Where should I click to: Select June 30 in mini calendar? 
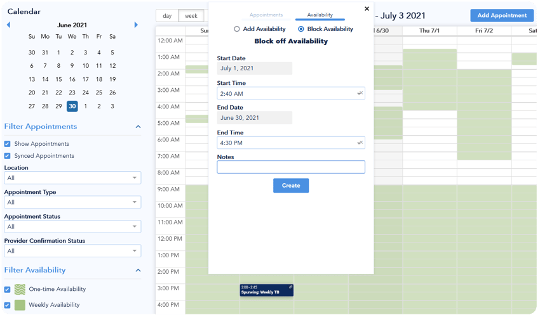tap(72, 106)
